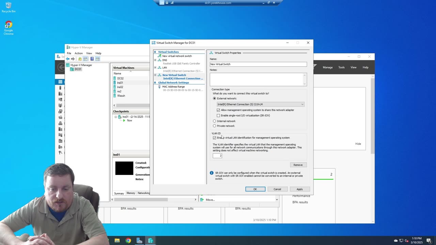Open Recycle Bin on desktop
Screen dimensions: 436x245
(9, 7)
